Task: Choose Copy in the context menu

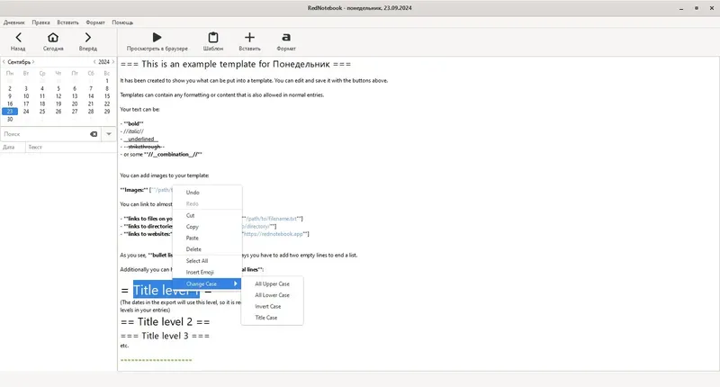Action: (207, 227)
